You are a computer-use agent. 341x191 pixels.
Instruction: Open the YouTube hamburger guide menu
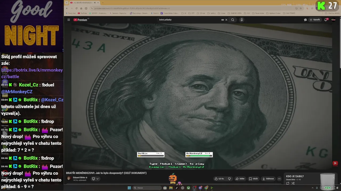68,20
